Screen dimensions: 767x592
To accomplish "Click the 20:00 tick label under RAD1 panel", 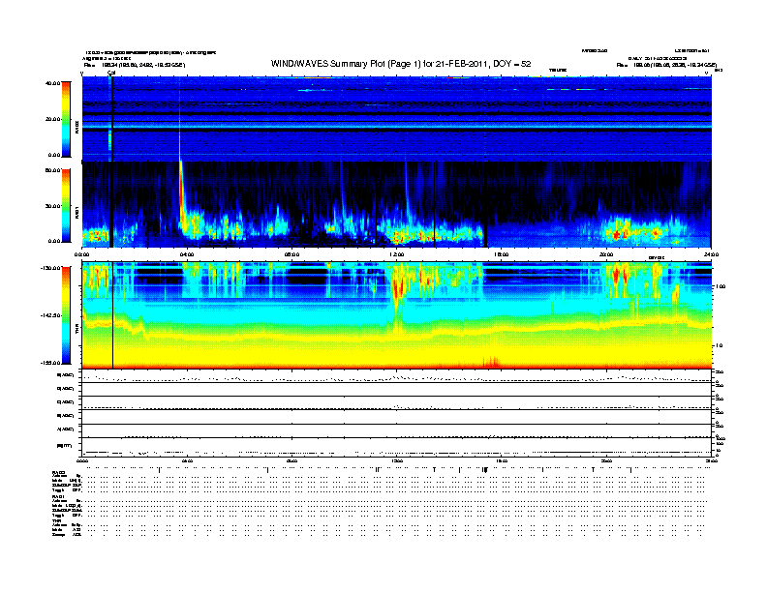I will [x=606, y=254].
